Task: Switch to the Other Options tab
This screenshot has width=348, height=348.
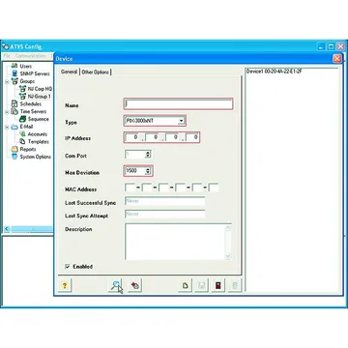Action: click(x=95, y=72)
